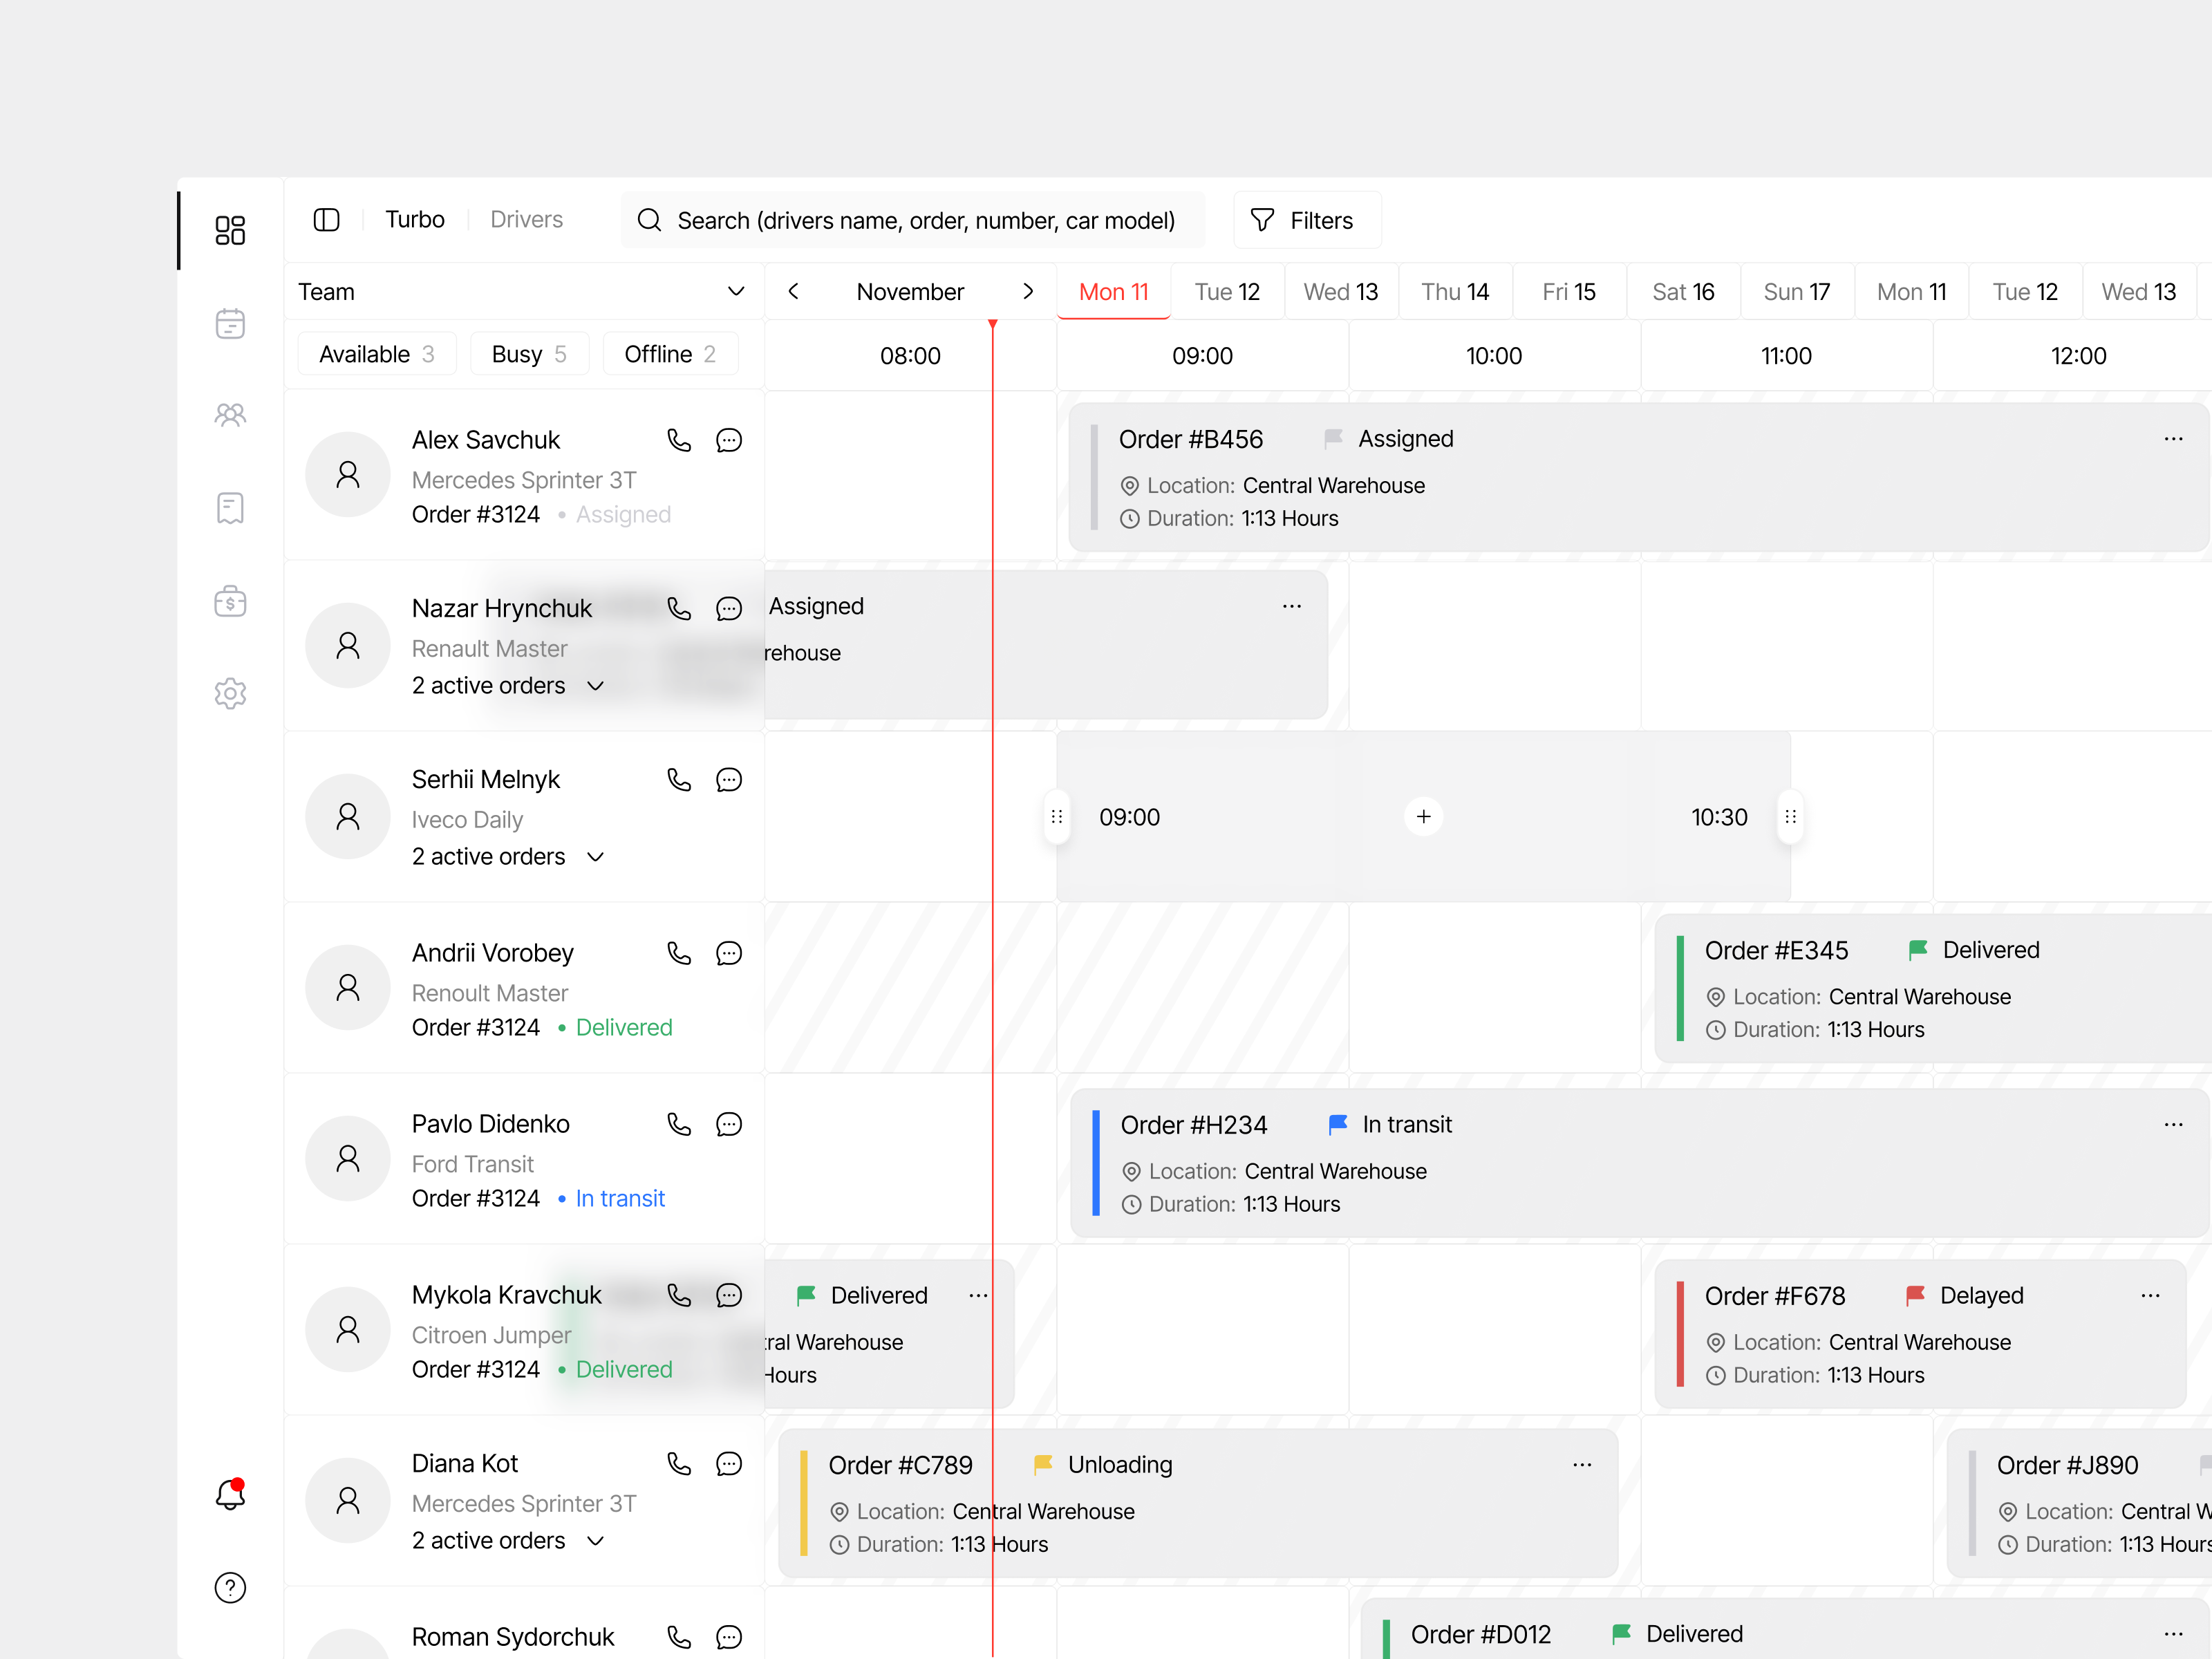2212x1659 pixels.
Task: Open Alex Savchuk's avatar
Action: pos(348,475)
